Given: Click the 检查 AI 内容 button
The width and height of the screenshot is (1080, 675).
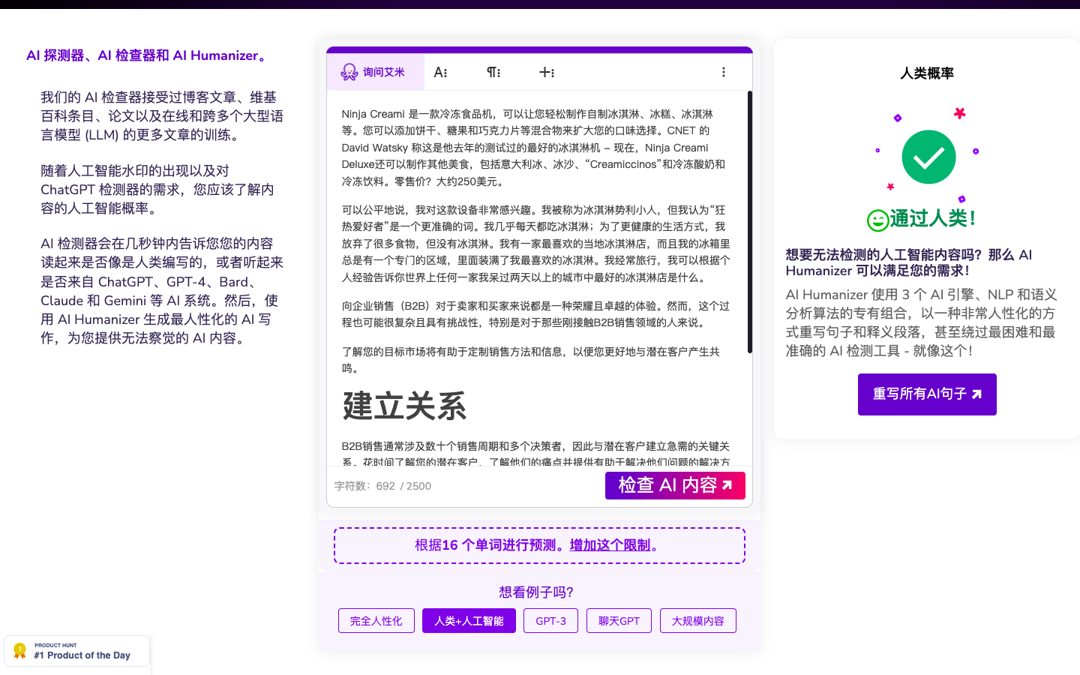Looking at the screenshot, I should [x=675, y=485].
